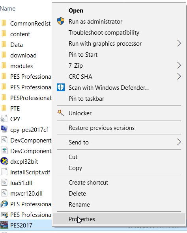Select the lua51.dll file name
Image resolution: width=187 pixels, height=233 pixels.
coord(21,183)
